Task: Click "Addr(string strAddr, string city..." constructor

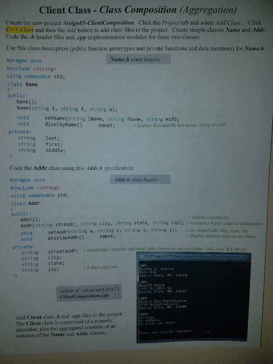Action: (102, 224)
